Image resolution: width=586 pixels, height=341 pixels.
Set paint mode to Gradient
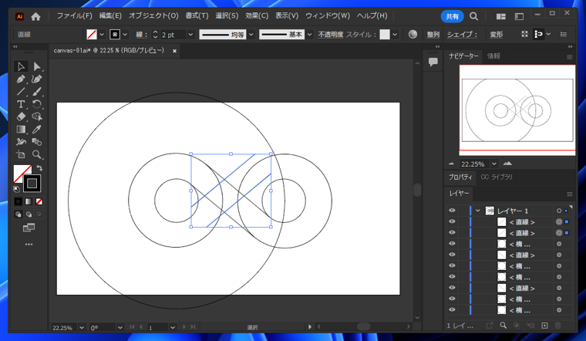pyautogui.click(x=29, y=201)
